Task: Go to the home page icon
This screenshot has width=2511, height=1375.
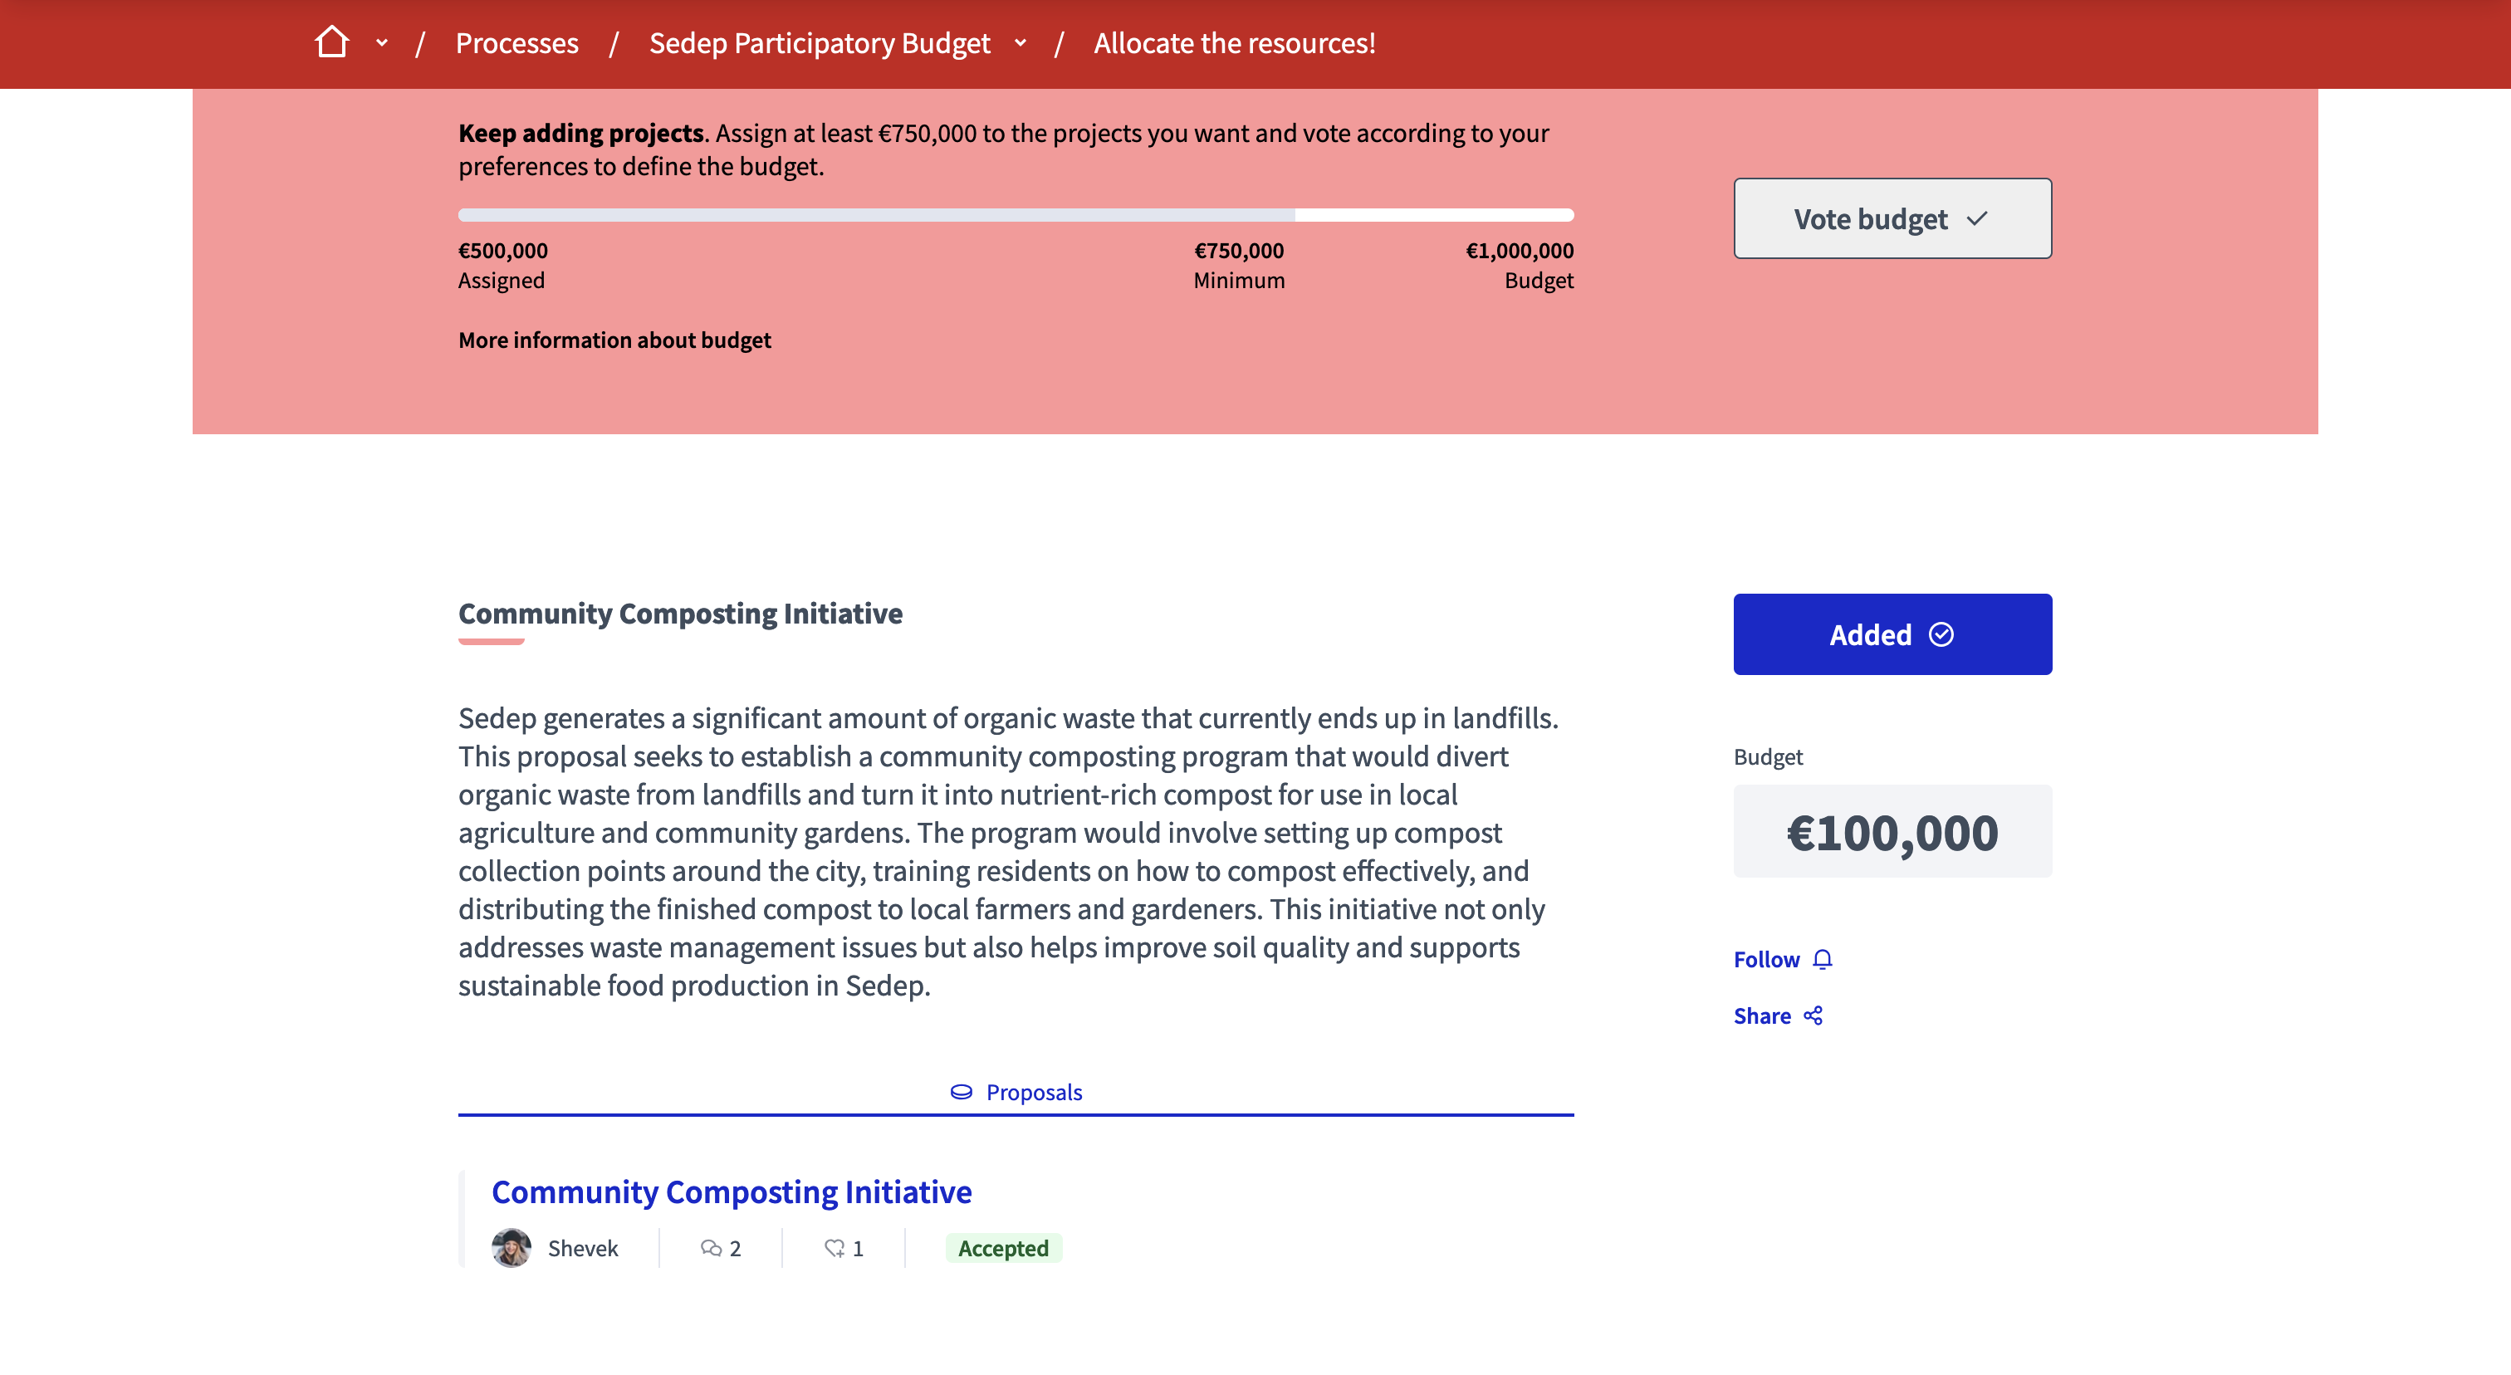Action: point(331,43)
